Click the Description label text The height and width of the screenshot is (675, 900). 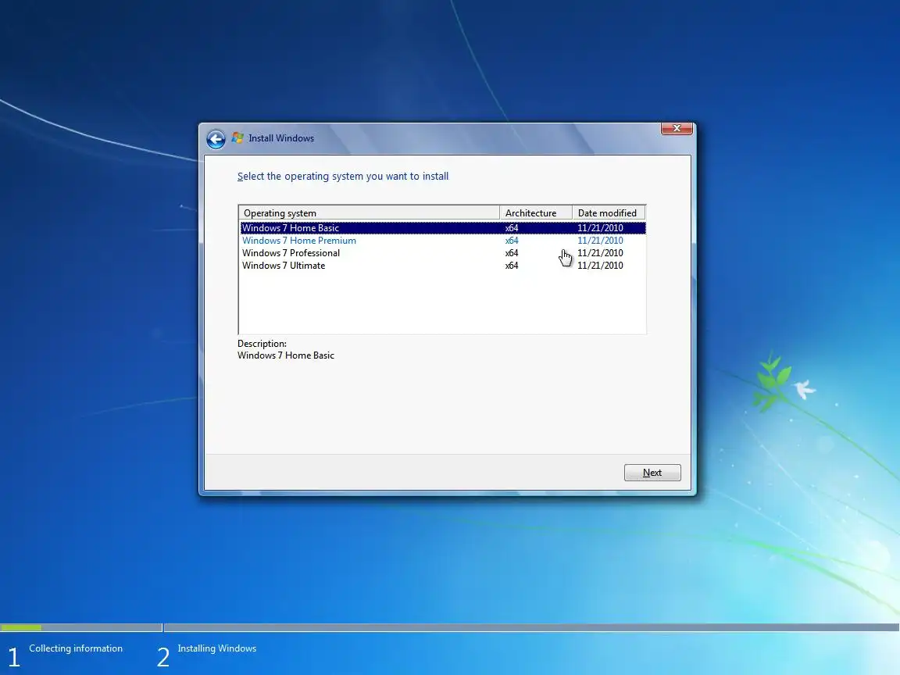point(262,344)
